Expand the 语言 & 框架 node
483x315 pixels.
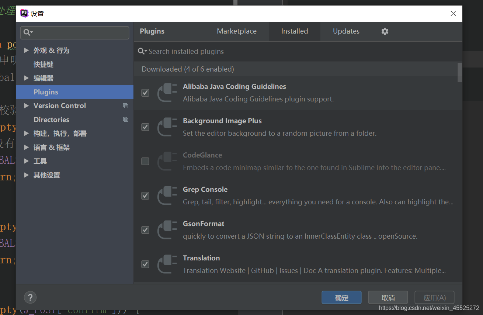(26, 147)
